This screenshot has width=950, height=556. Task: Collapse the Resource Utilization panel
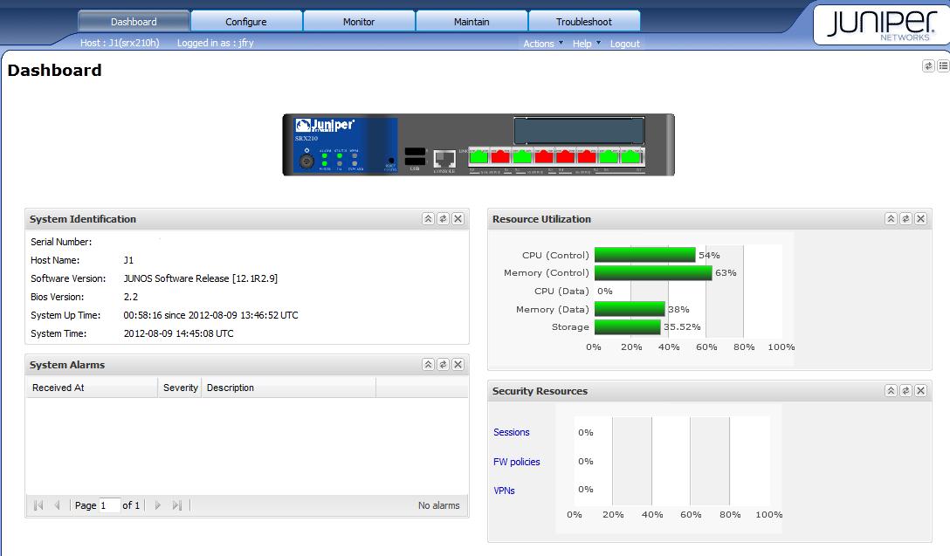pyautogui.click(x=891, y=218)
